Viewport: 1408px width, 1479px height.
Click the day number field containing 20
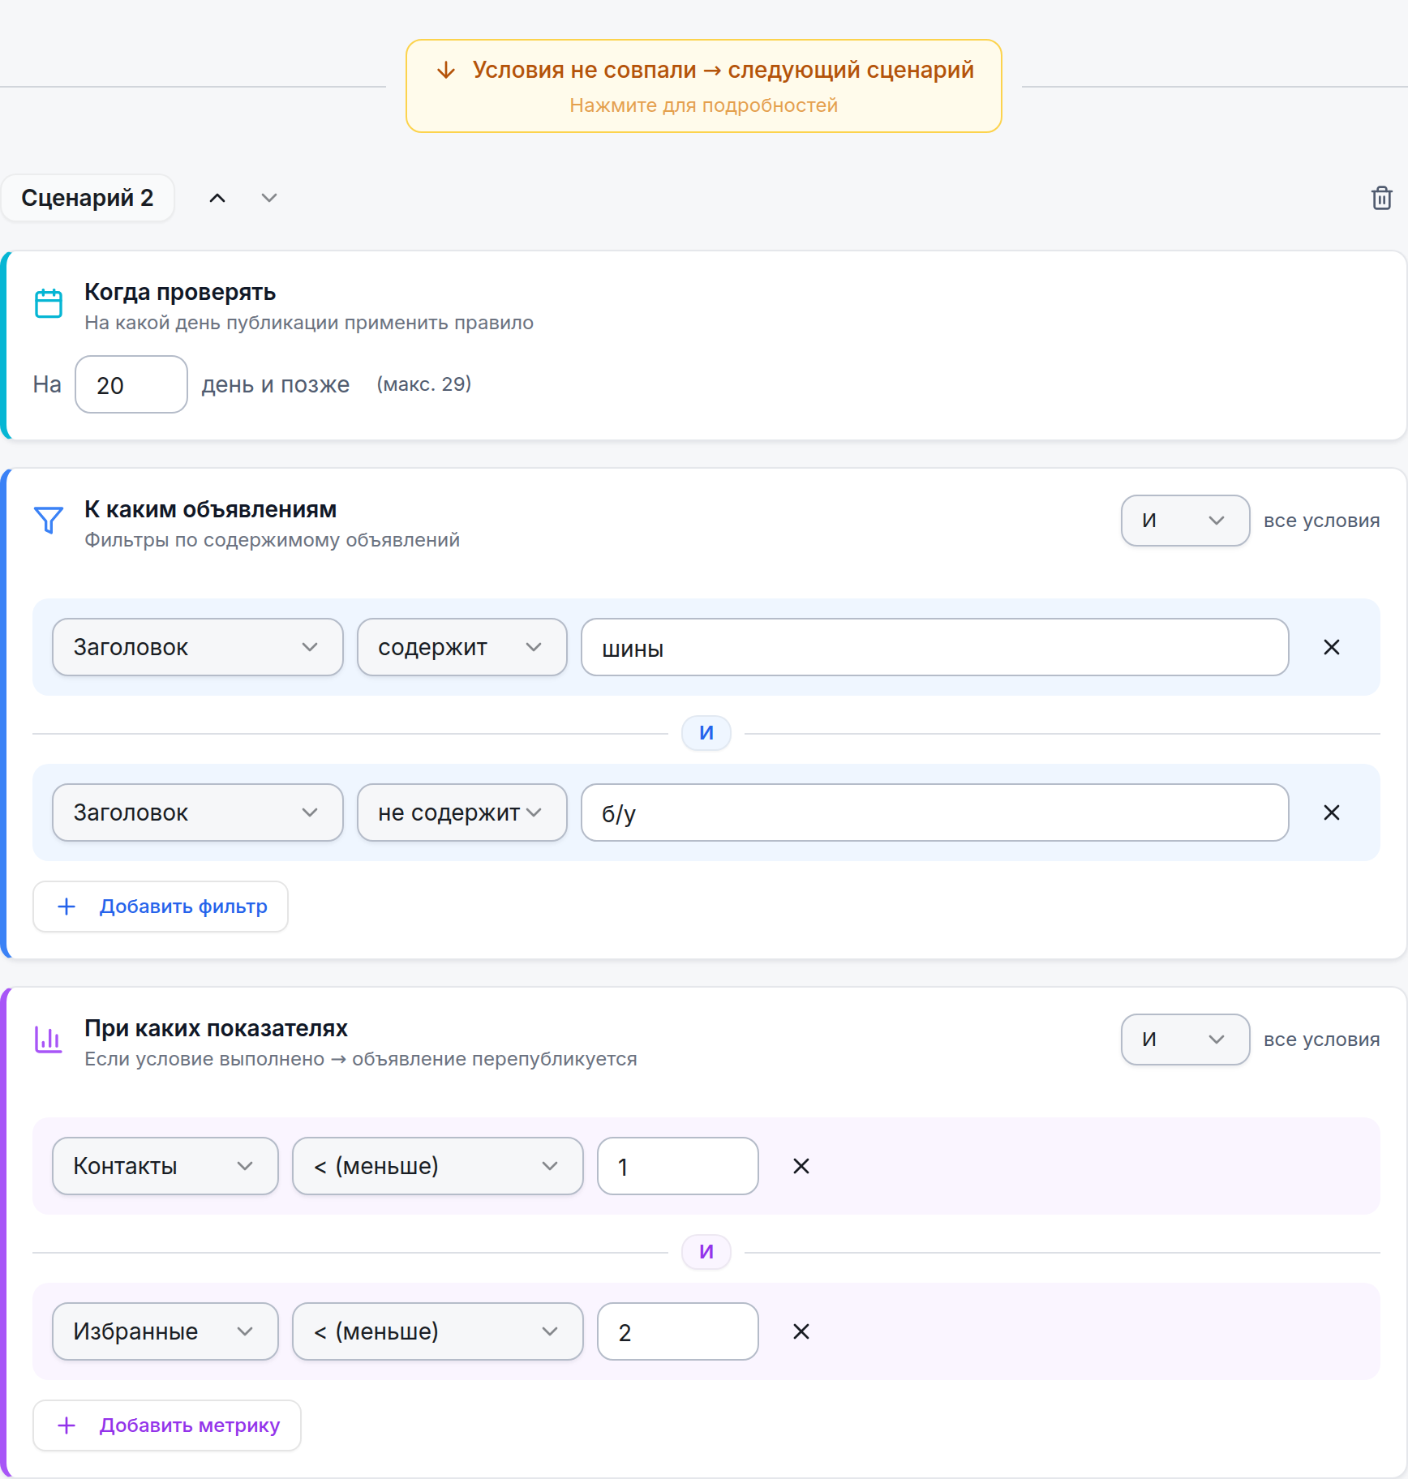131,384
